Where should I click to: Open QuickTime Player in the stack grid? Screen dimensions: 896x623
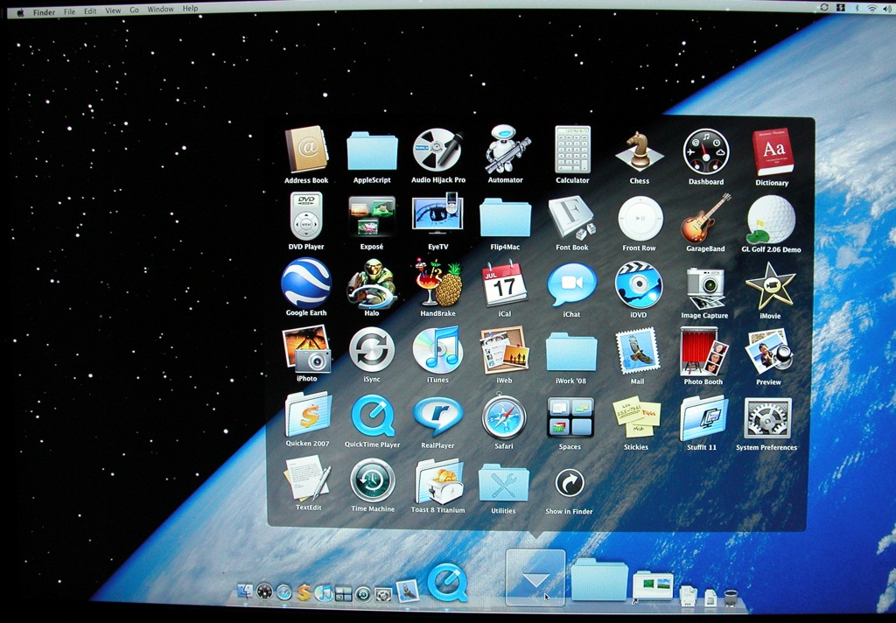coord(372,416)
